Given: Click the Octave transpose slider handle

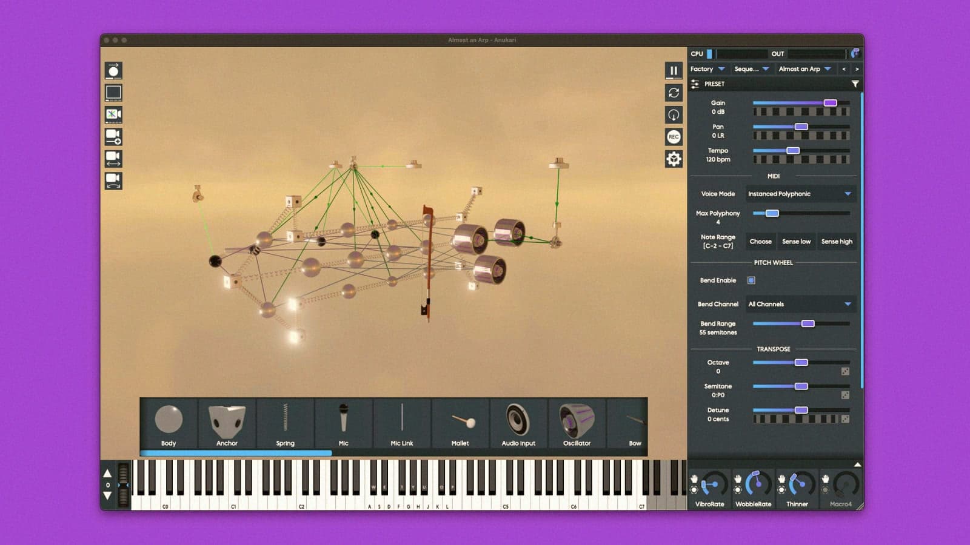Looking at the screenshot, I should (801, 362).
